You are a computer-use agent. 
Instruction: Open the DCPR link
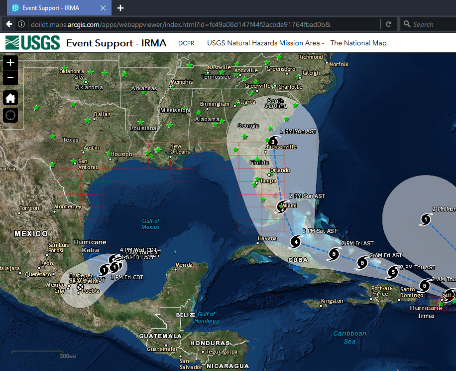pyautogui.click(x=186, y=43)
